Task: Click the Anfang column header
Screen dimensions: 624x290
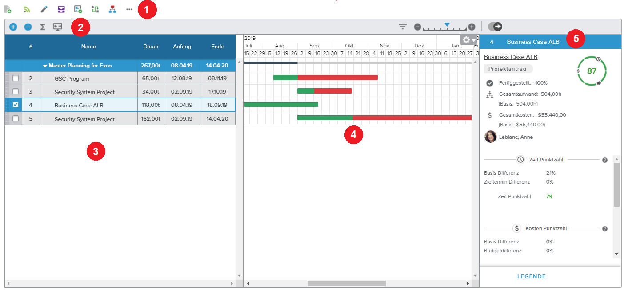Action: coord(182,47)
